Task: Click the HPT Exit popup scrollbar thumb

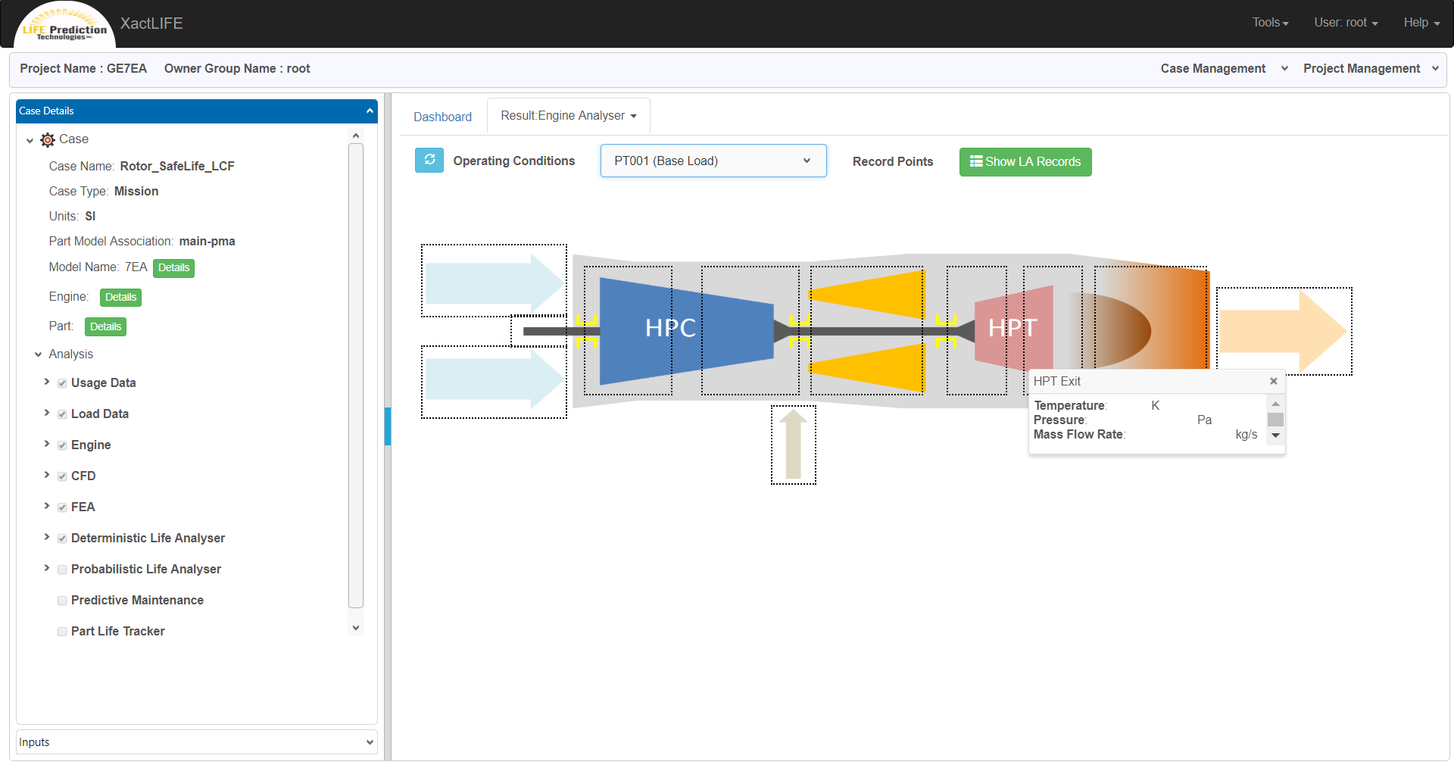Action: [1275, 420]
